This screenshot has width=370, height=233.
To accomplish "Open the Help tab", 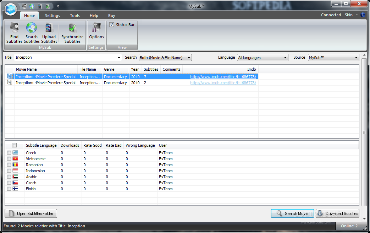I will tap(94, 16).
